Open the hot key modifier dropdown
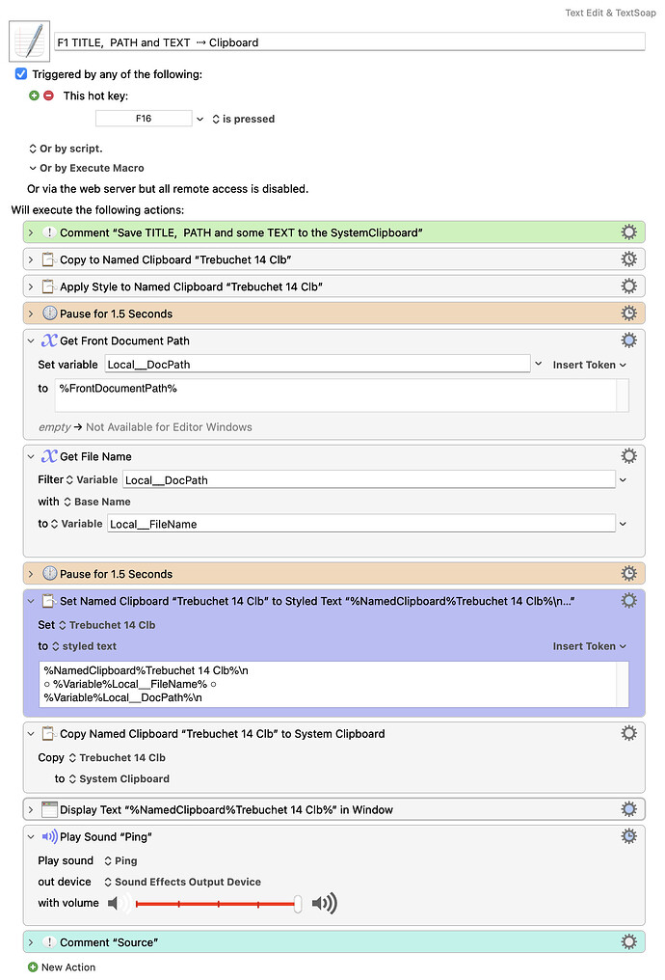 pyautogui.click(x=199, y=119)
